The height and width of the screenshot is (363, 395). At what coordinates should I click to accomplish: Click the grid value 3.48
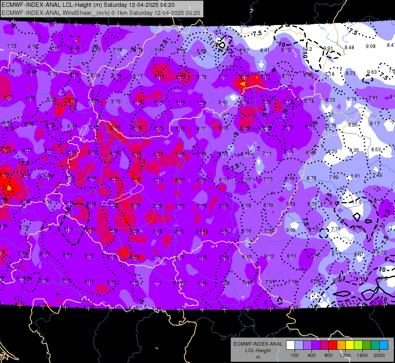(157, 231)
